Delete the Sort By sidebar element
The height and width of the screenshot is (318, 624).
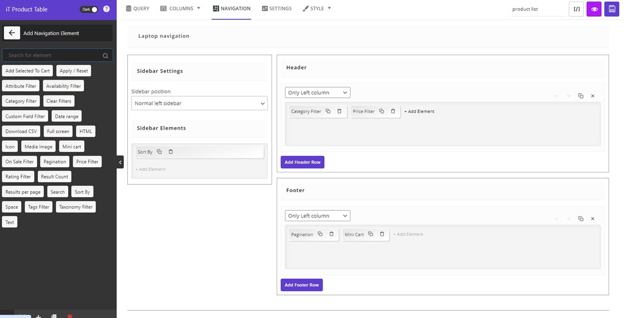(170, 152)
